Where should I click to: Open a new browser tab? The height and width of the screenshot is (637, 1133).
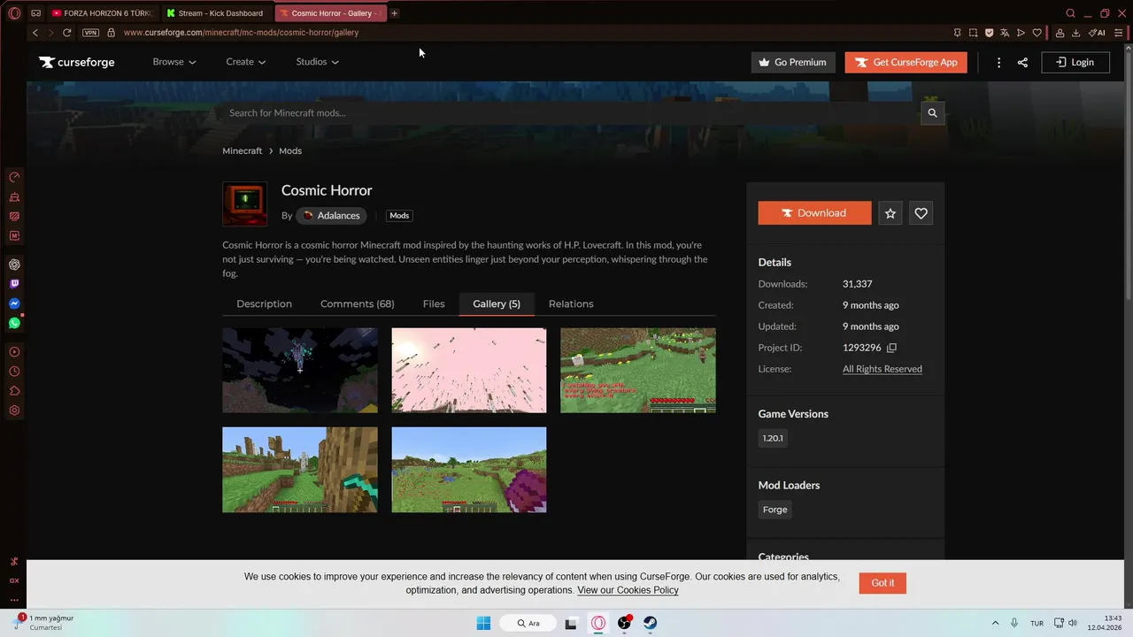click(395, 13)
